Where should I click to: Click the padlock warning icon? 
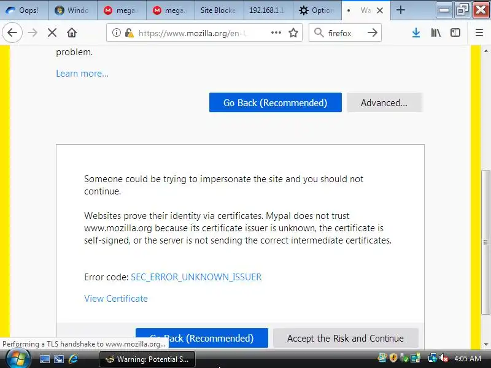(x=129, y=33)
